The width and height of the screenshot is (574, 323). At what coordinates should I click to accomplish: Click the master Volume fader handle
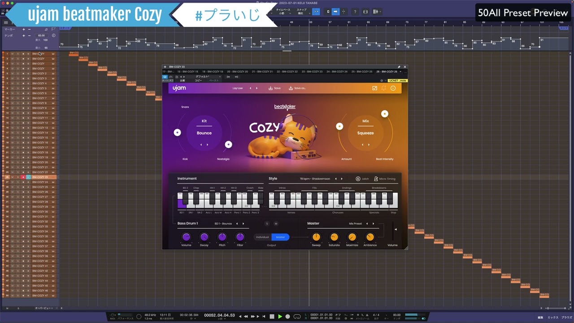pos(396,229)
